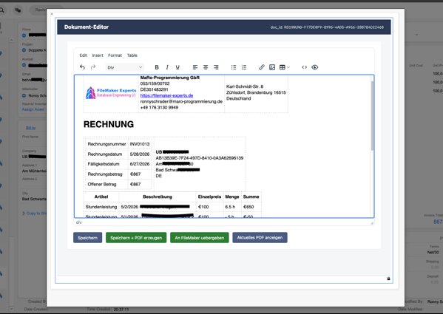The image size is (443, 314).
Task: Toggle the preview eye icon
Action: [315, 67]
